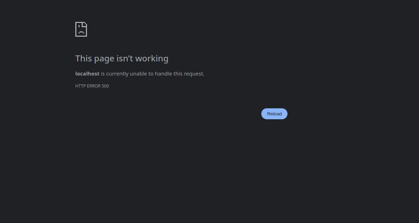Click the Reload button
The image size is (419, 223).
coord(274,114)
